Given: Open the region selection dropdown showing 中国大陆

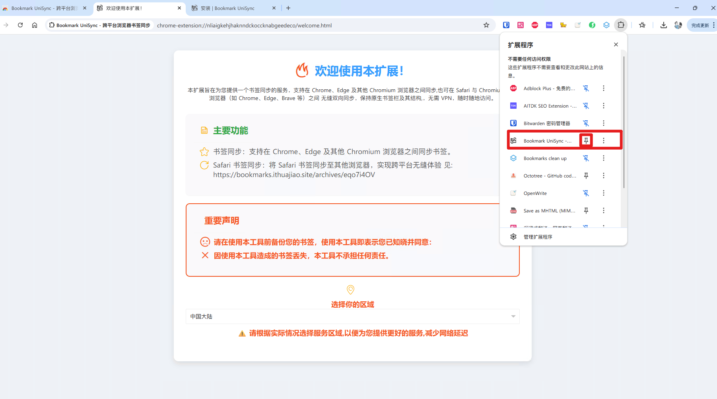Looking at the screenshot, I should (352, 316).
